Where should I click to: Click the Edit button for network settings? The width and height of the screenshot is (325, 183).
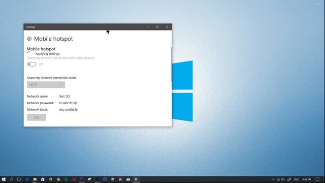click(x=37, y=117)
